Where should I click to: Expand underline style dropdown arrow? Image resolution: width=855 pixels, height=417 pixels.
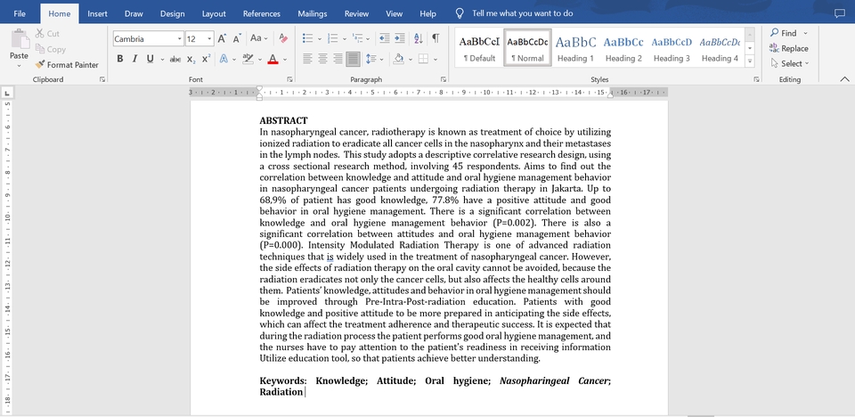[162, 59]
